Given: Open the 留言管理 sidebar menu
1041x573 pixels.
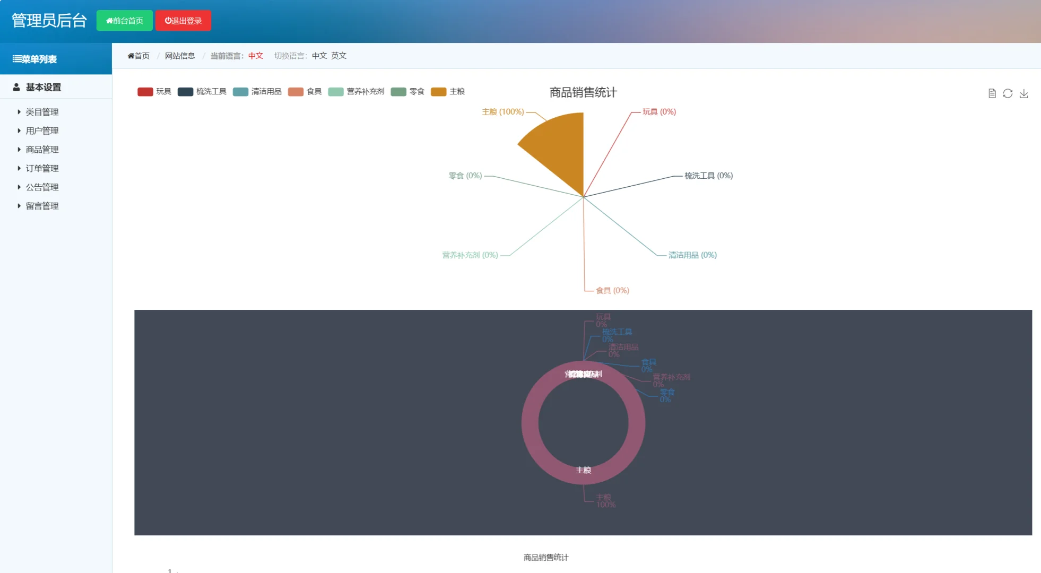Looking at the screenshot, I should 42,206.
